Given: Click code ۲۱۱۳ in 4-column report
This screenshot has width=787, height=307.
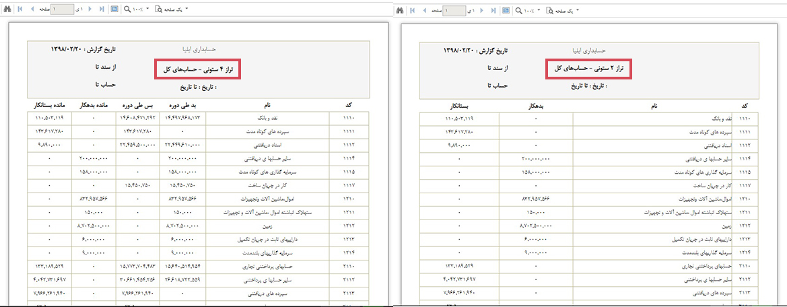Looking at the screenshot, I should point(349,294).
